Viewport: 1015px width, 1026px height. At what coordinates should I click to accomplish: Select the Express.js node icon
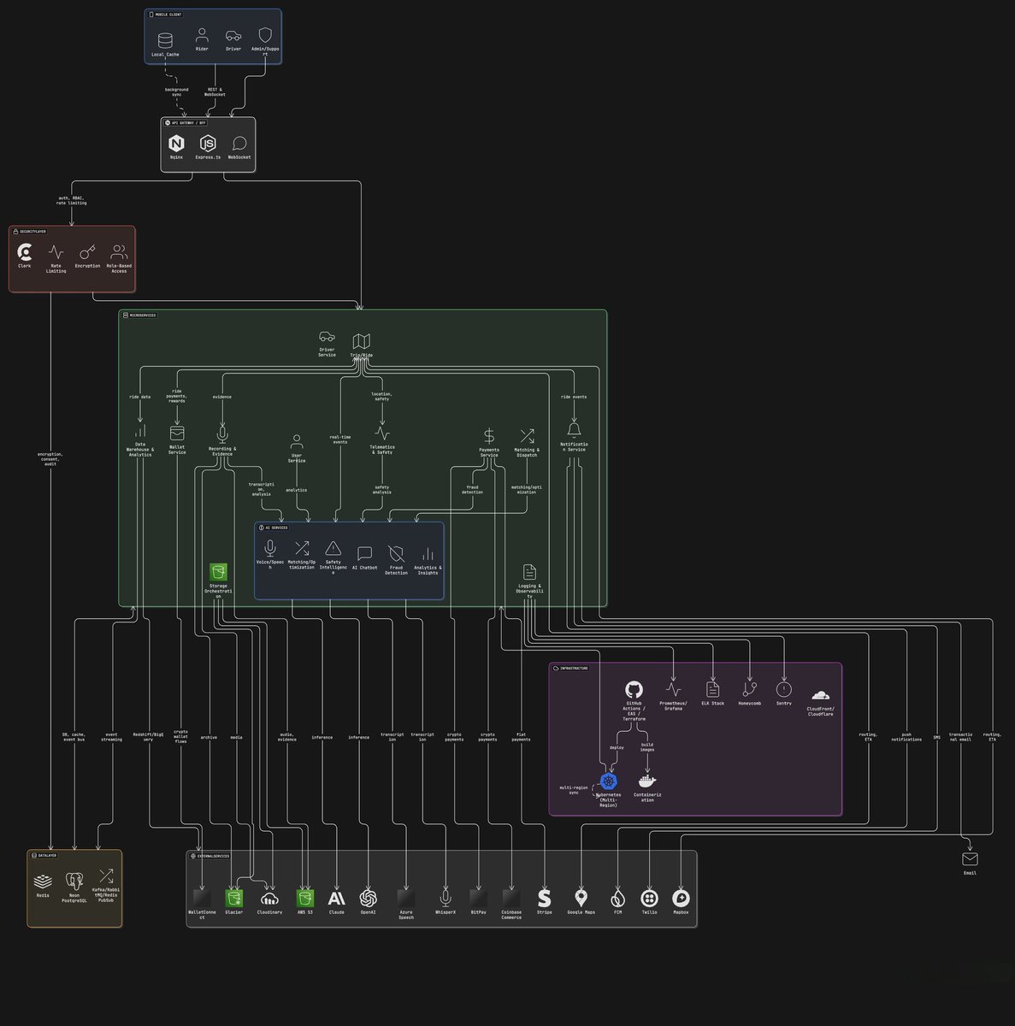click(208, 144)
